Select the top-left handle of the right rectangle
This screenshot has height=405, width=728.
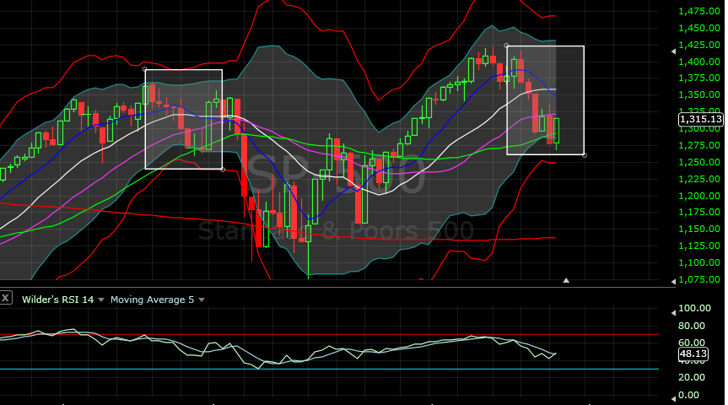coord(506,46)
